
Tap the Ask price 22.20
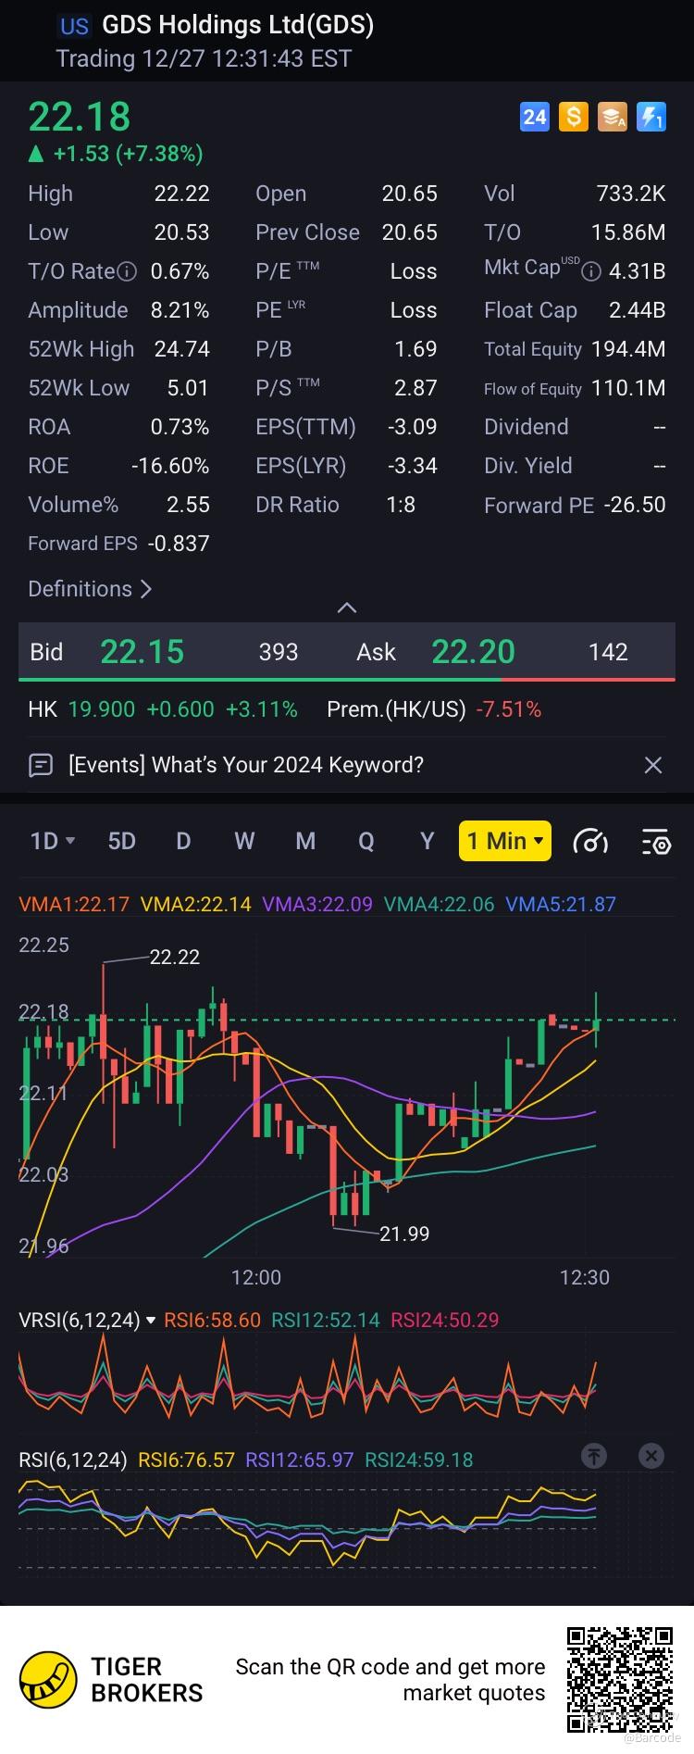pyautogui.click(x=473, y=652)
